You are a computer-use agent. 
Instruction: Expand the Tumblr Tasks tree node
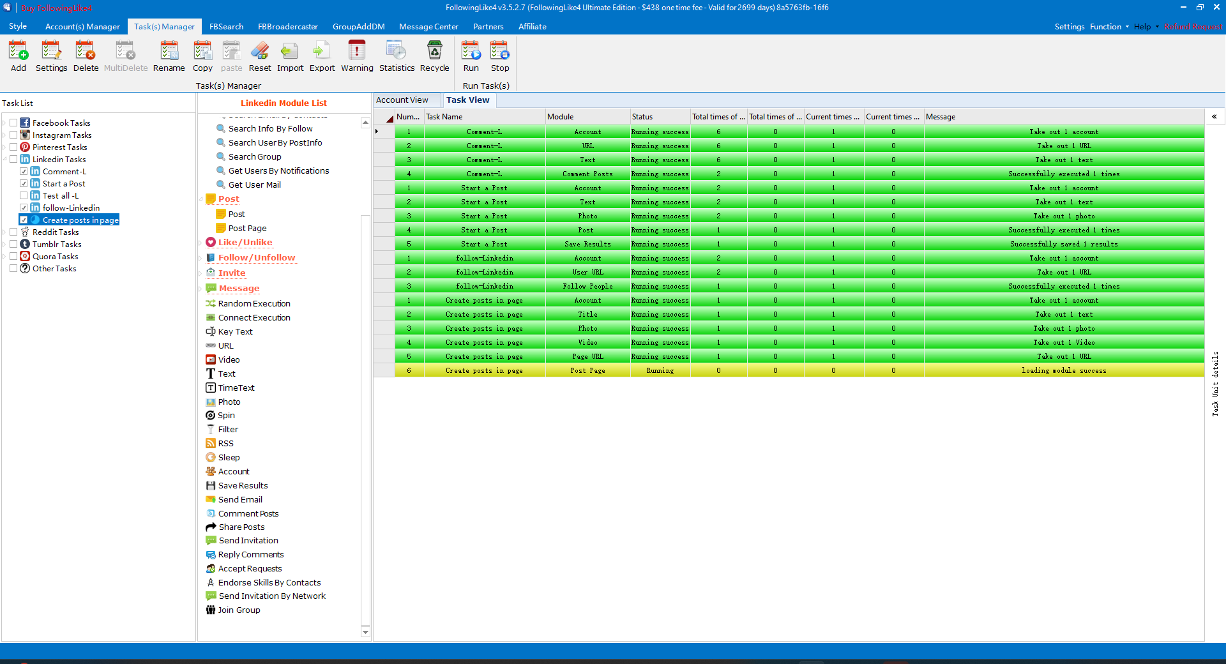pos(4,244)
